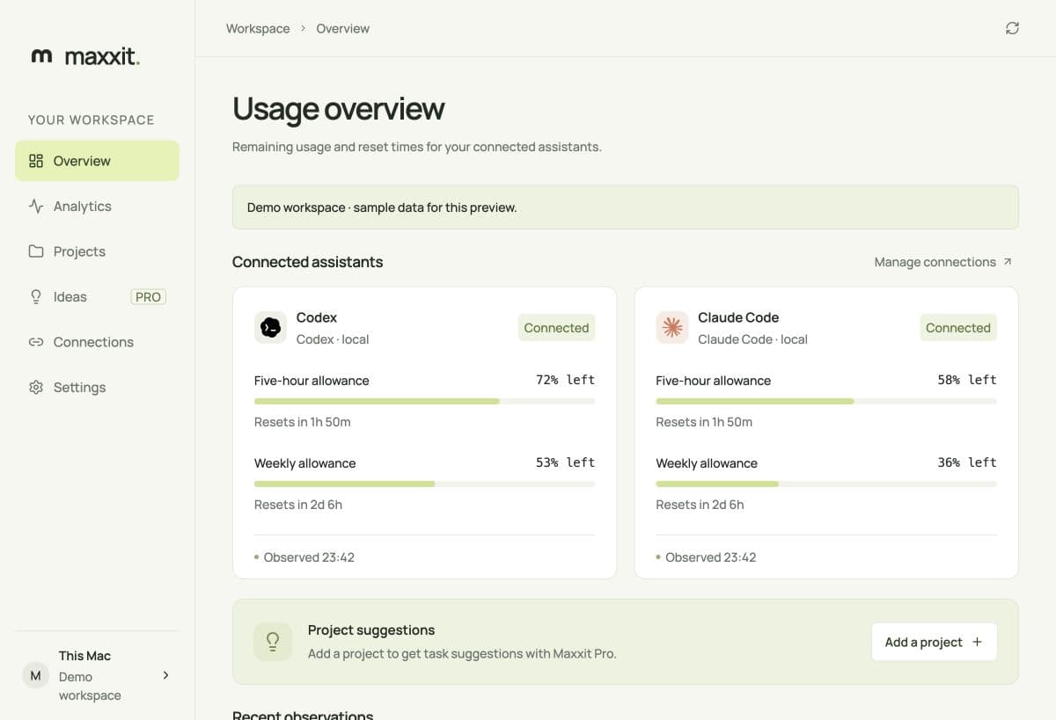Viewport: 1056px width, 720px height.
Task: Expand the This Mac workspace chevron
Action: coord(165,675)
